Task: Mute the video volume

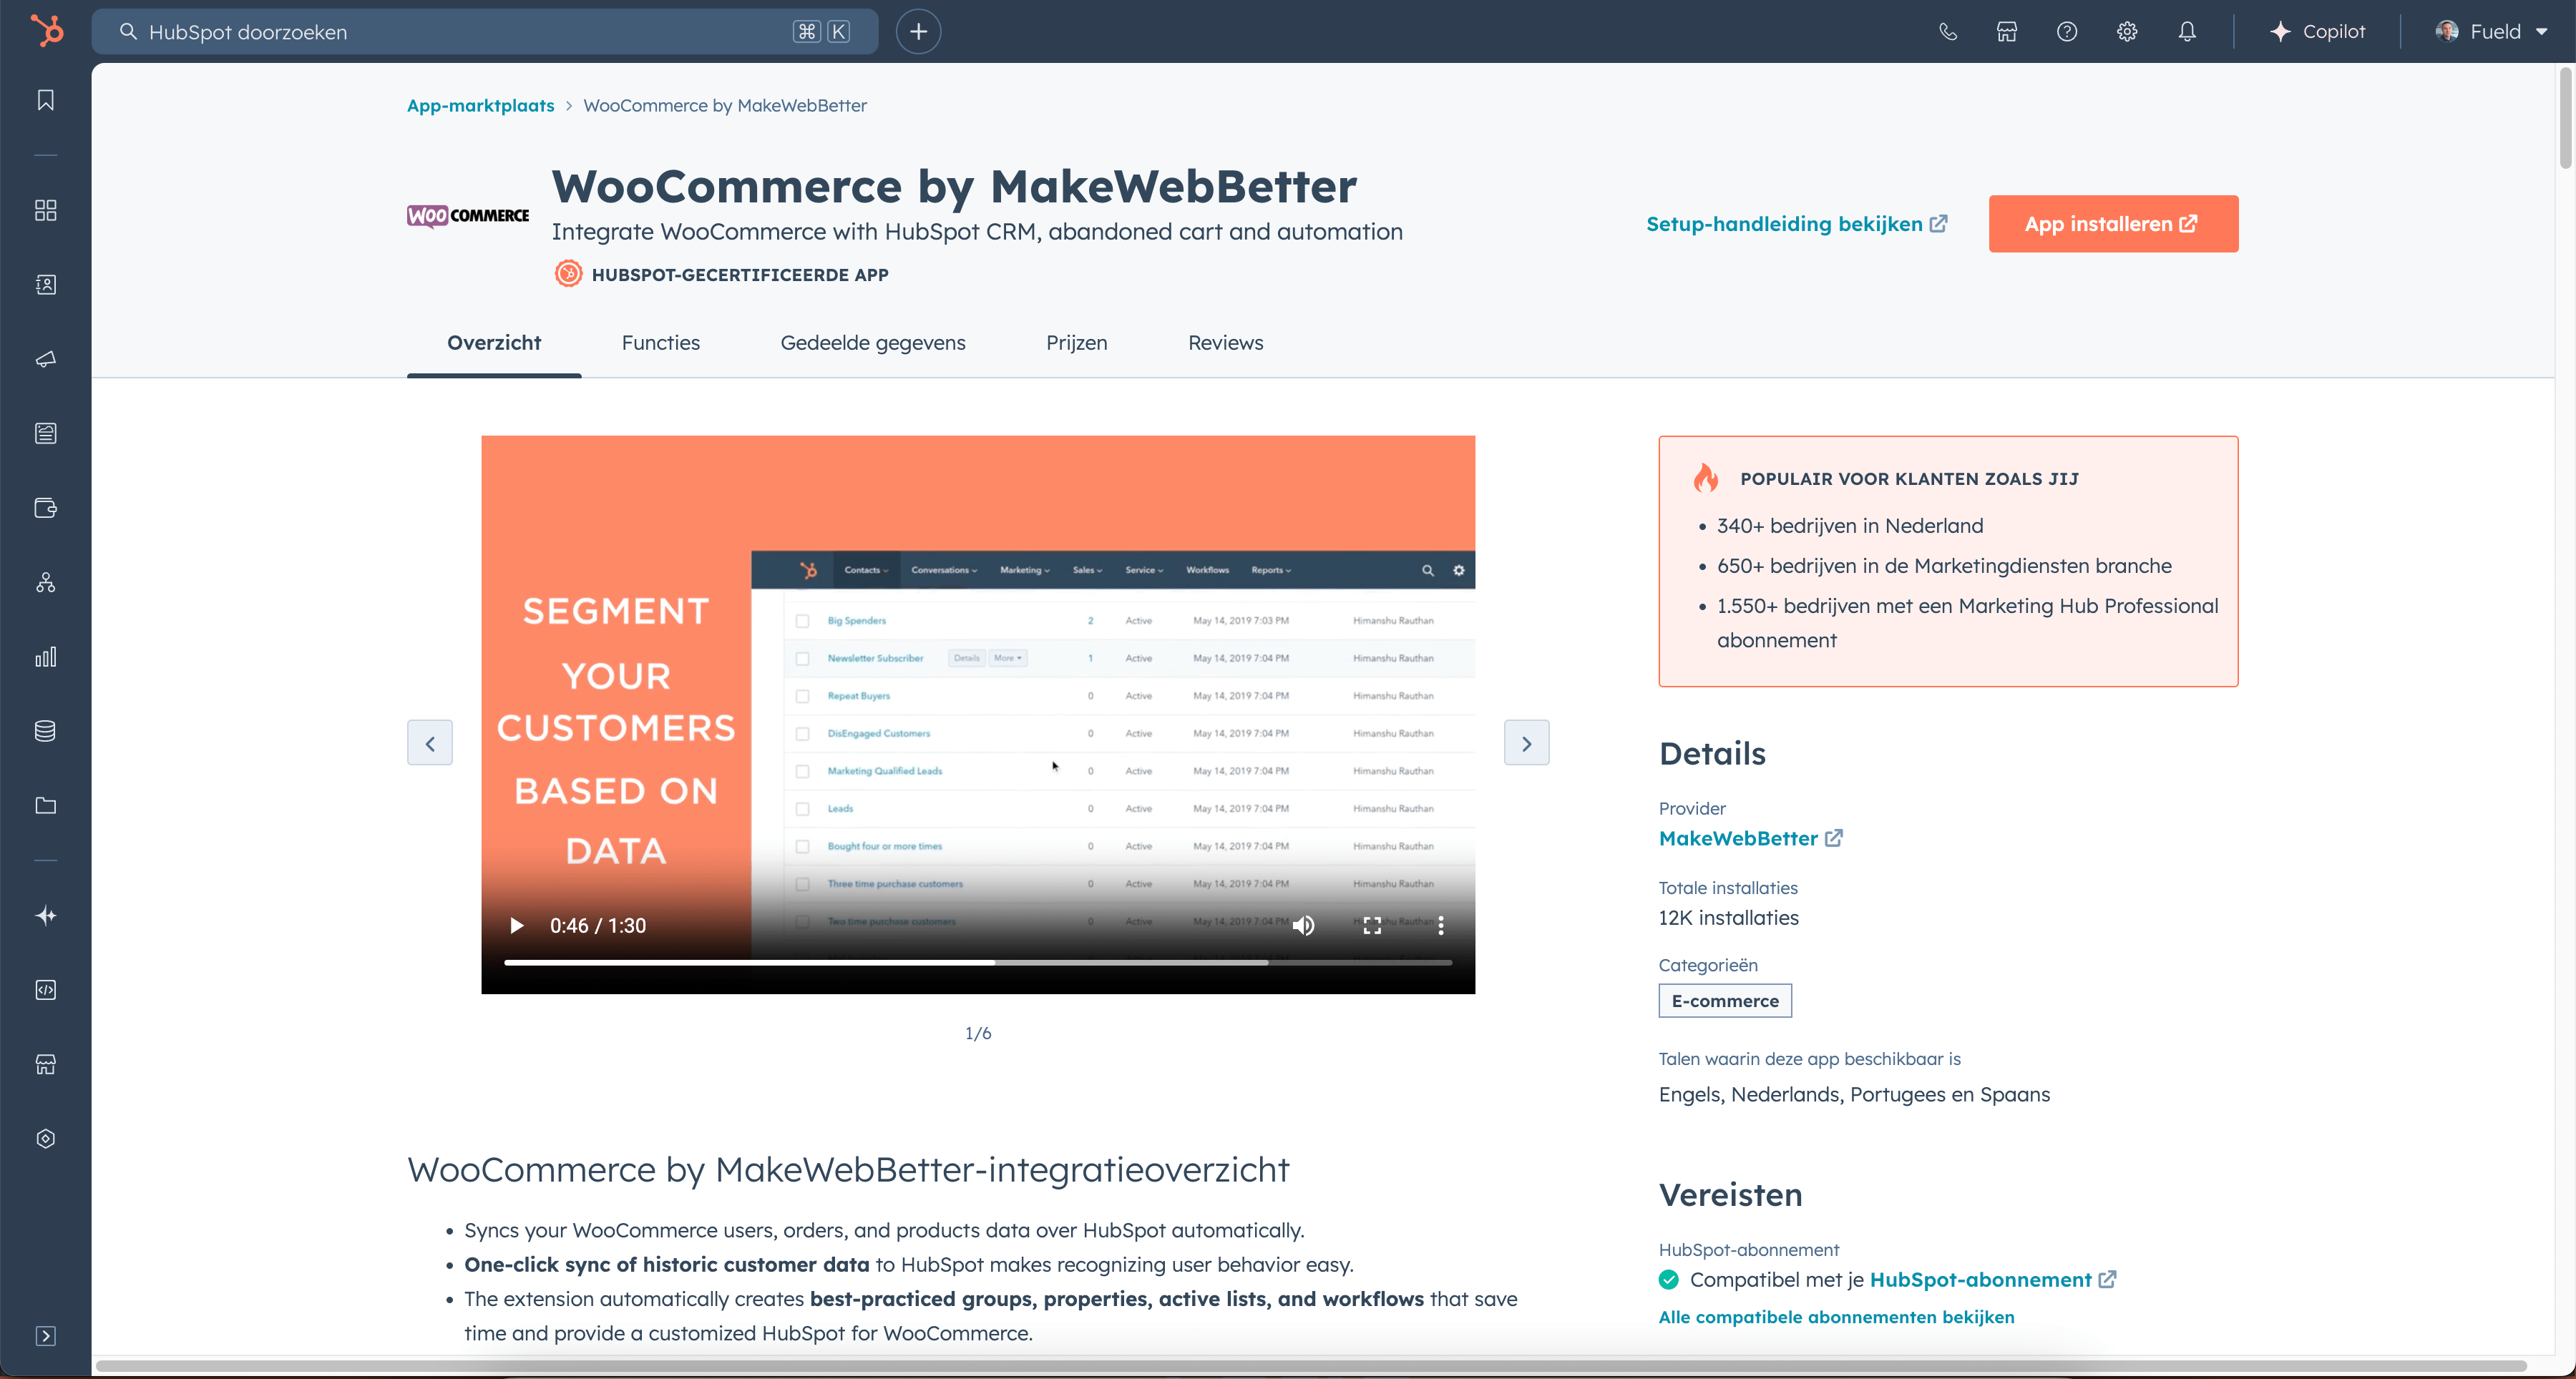Action: click(x=1303, y=926)
